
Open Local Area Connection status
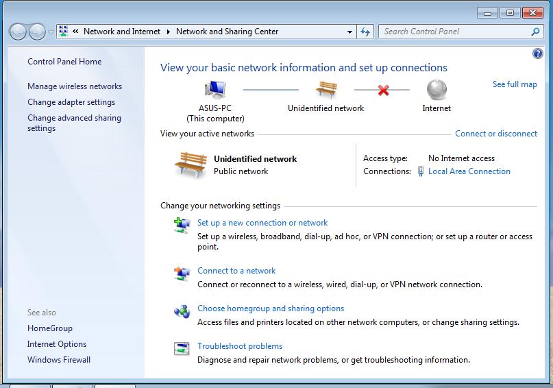(469, 171)
